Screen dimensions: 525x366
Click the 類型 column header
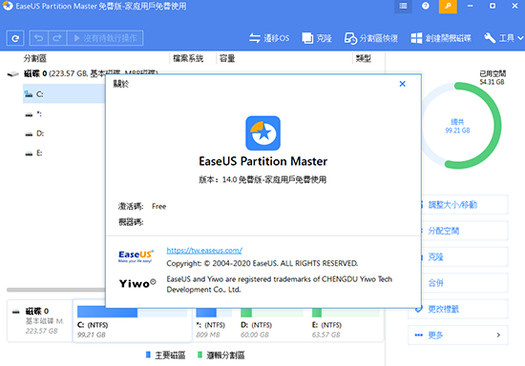(x=364, y=58)
